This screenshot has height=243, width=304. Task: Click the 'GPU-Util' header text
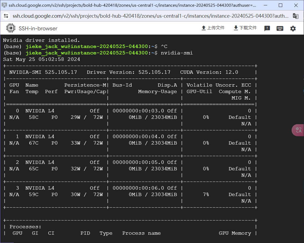(199, 91)
